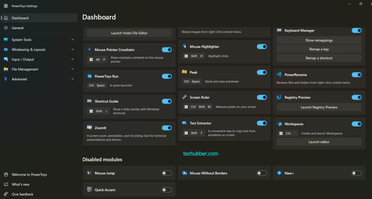Enable the New+ toggle
The image size is (372, 199).
tap(357, 173)
